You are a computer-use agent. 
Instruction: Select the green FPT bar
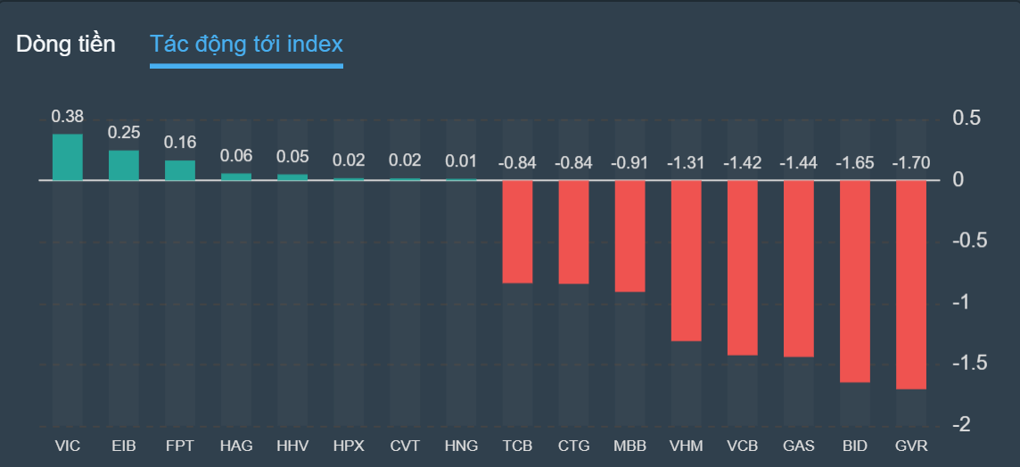[x=180, y=171]
